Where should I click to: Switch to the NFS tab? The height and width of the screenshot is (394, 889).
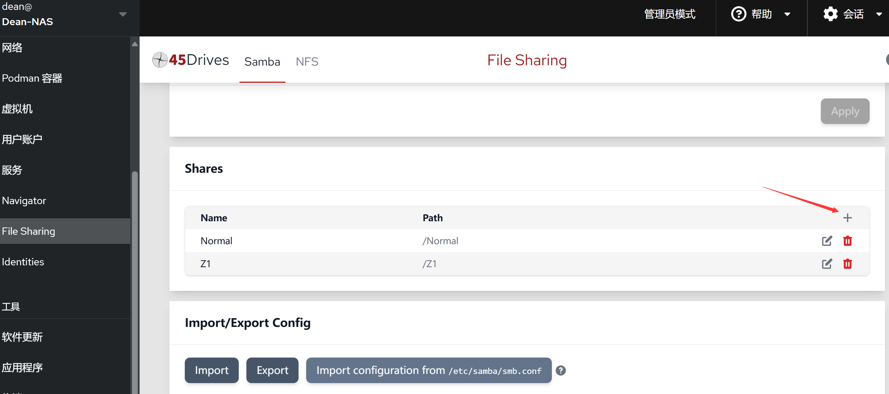coord(307,62)
